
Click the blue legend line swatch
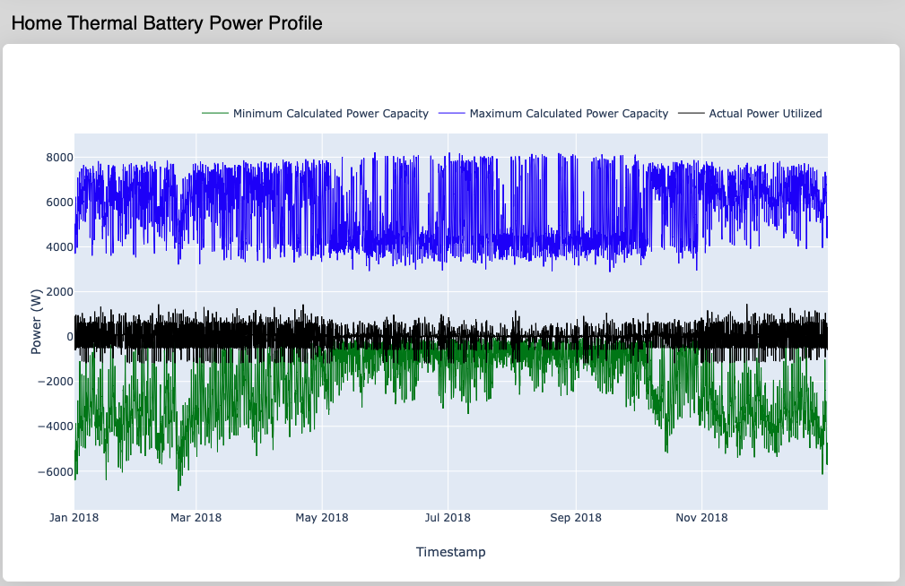452,114
